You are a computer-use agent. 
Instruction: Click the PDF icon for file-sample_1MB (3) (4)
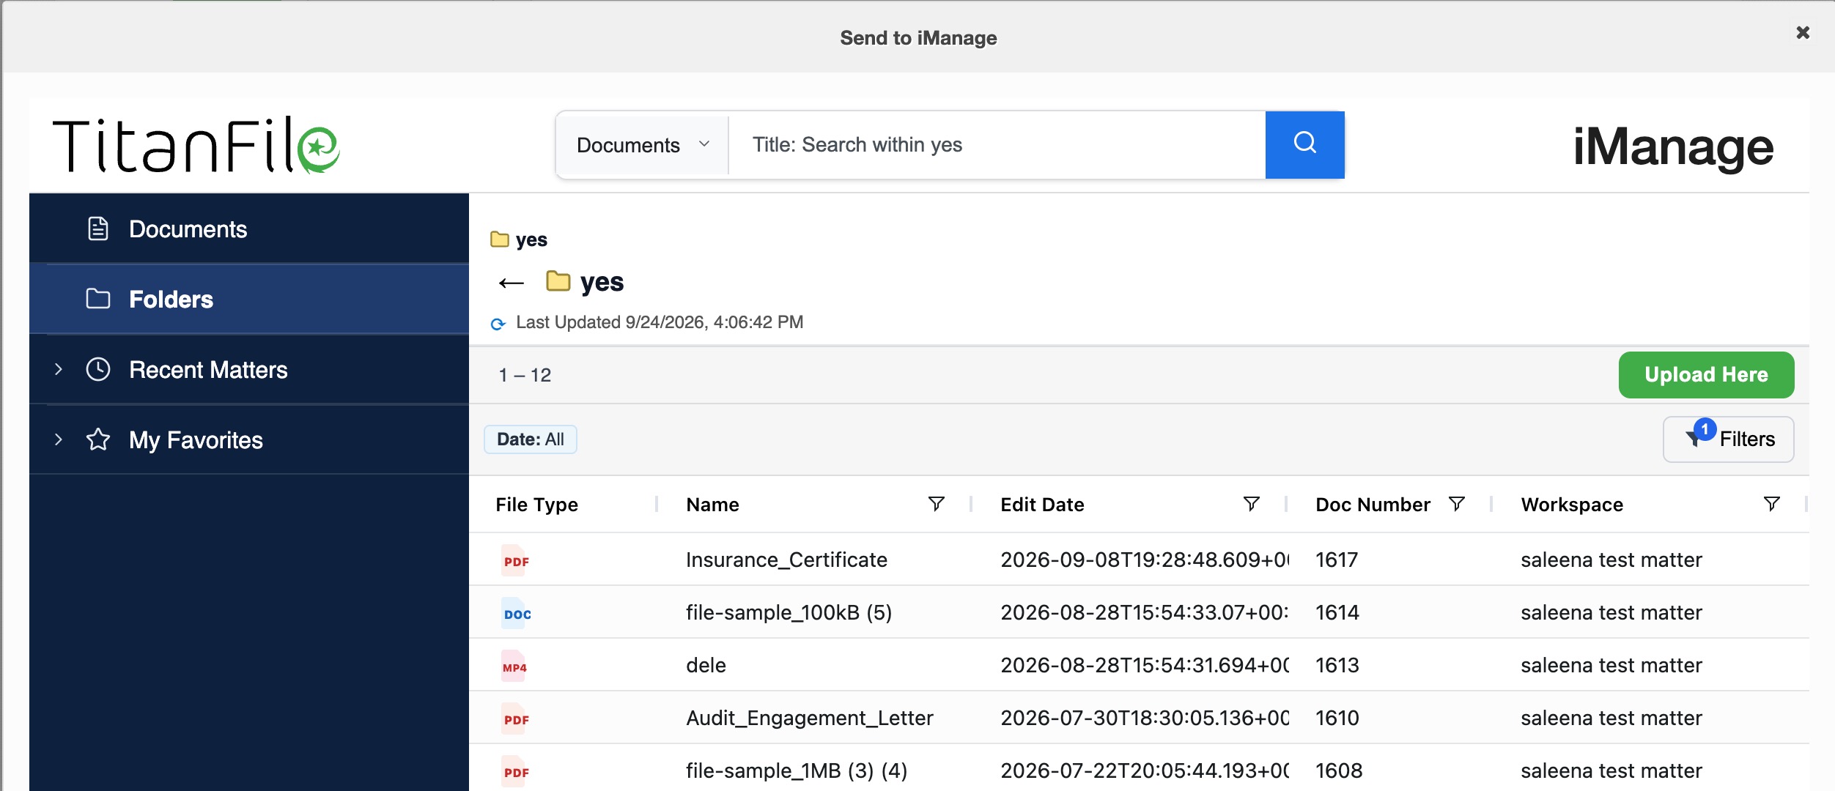coord(515,771)
